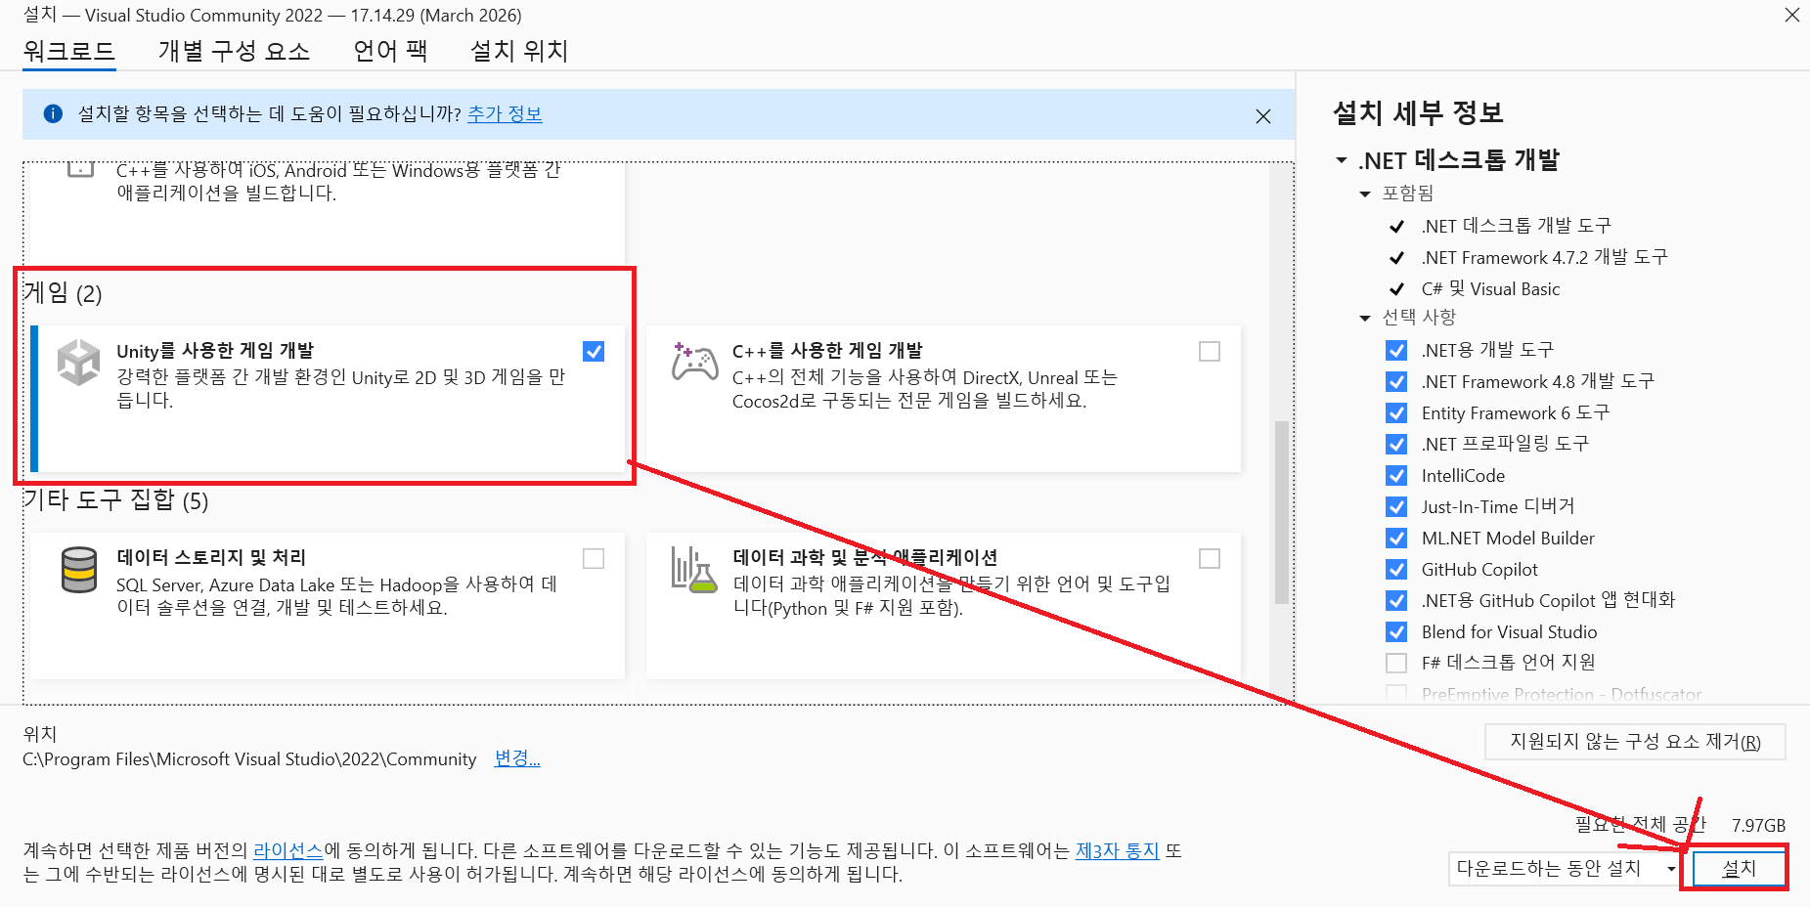Click the C++ game development gamepad icon
1810x907 pixels.
click(x=694, y=362)
